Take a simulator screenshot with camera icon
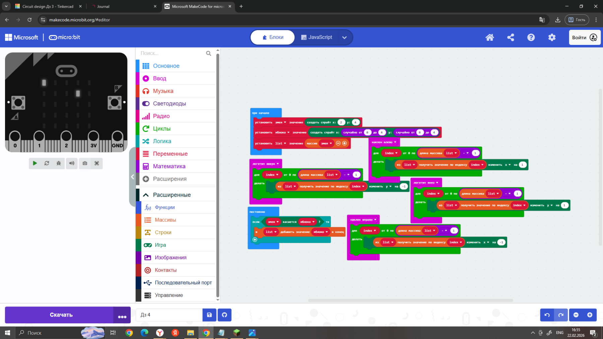 click(x=85, y=163)
